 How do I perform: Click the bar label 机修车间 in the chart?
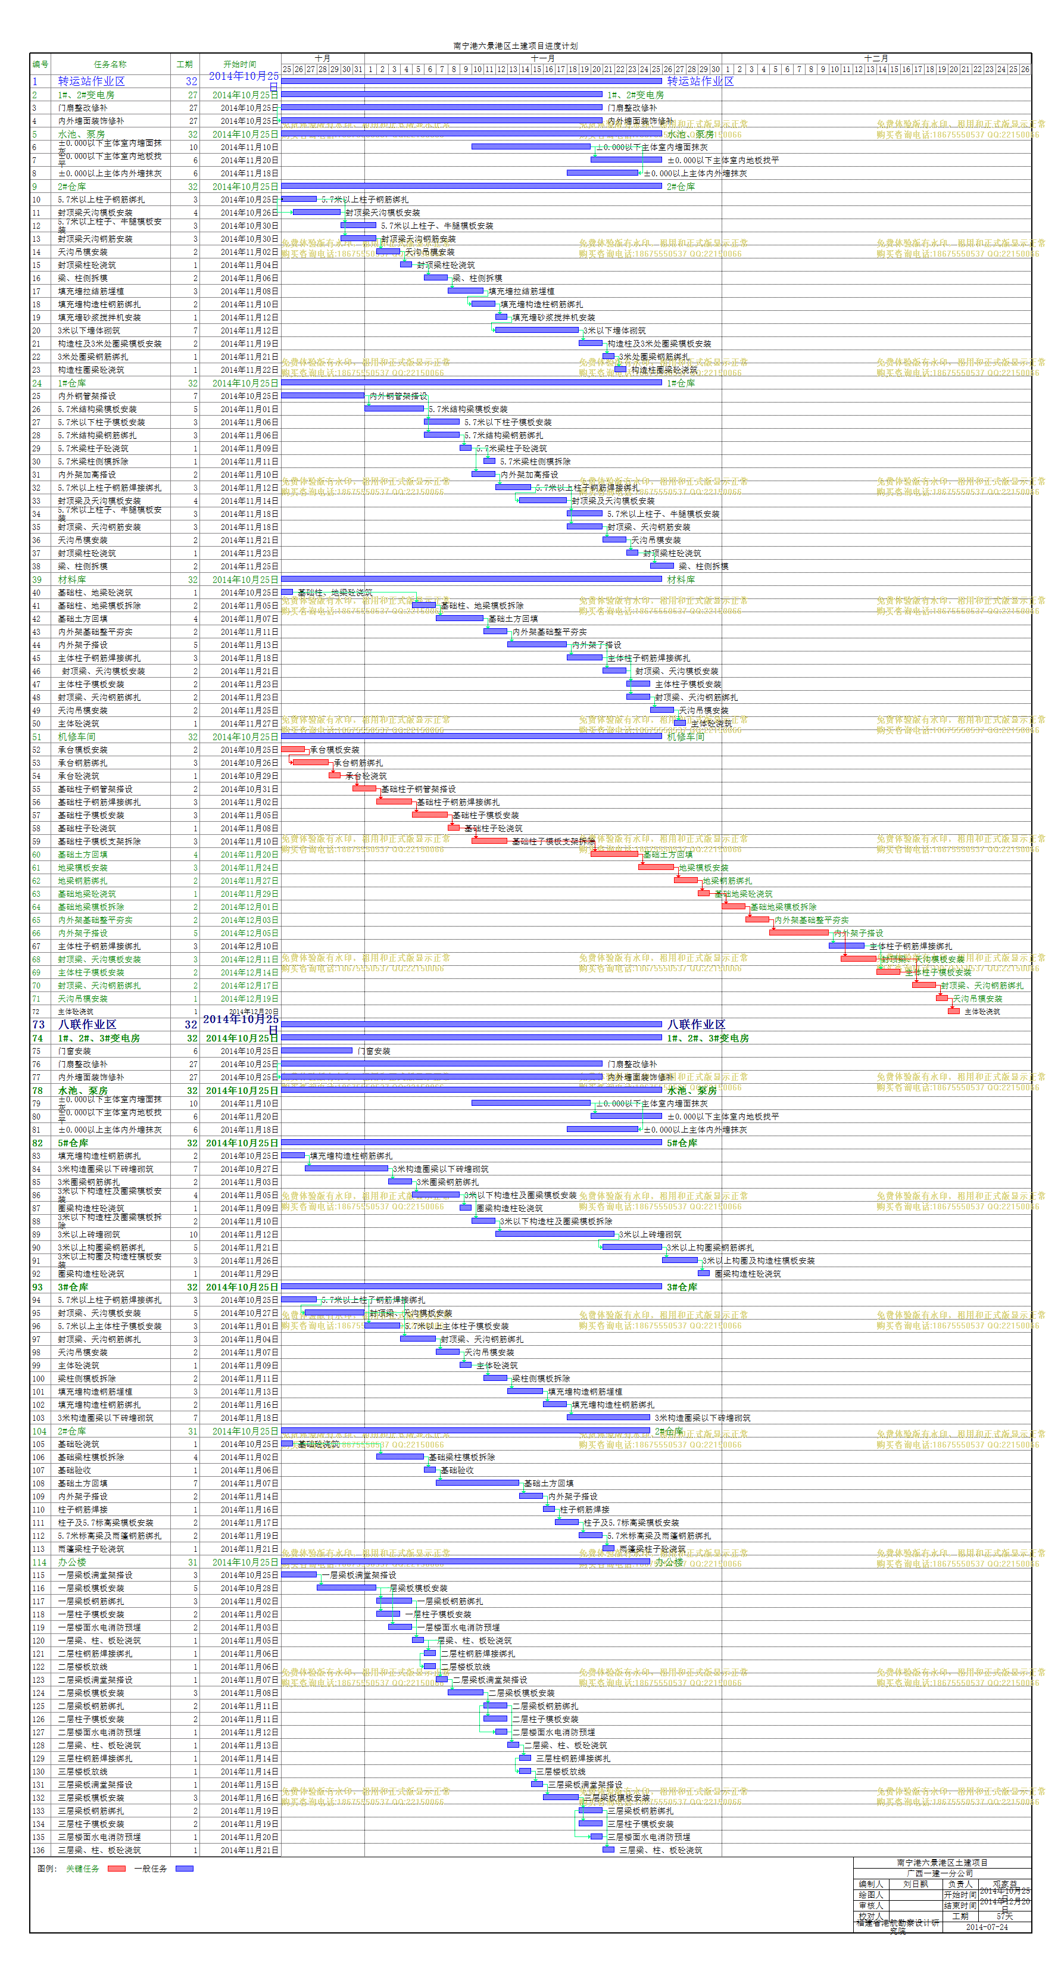click(x=686, y=737)
